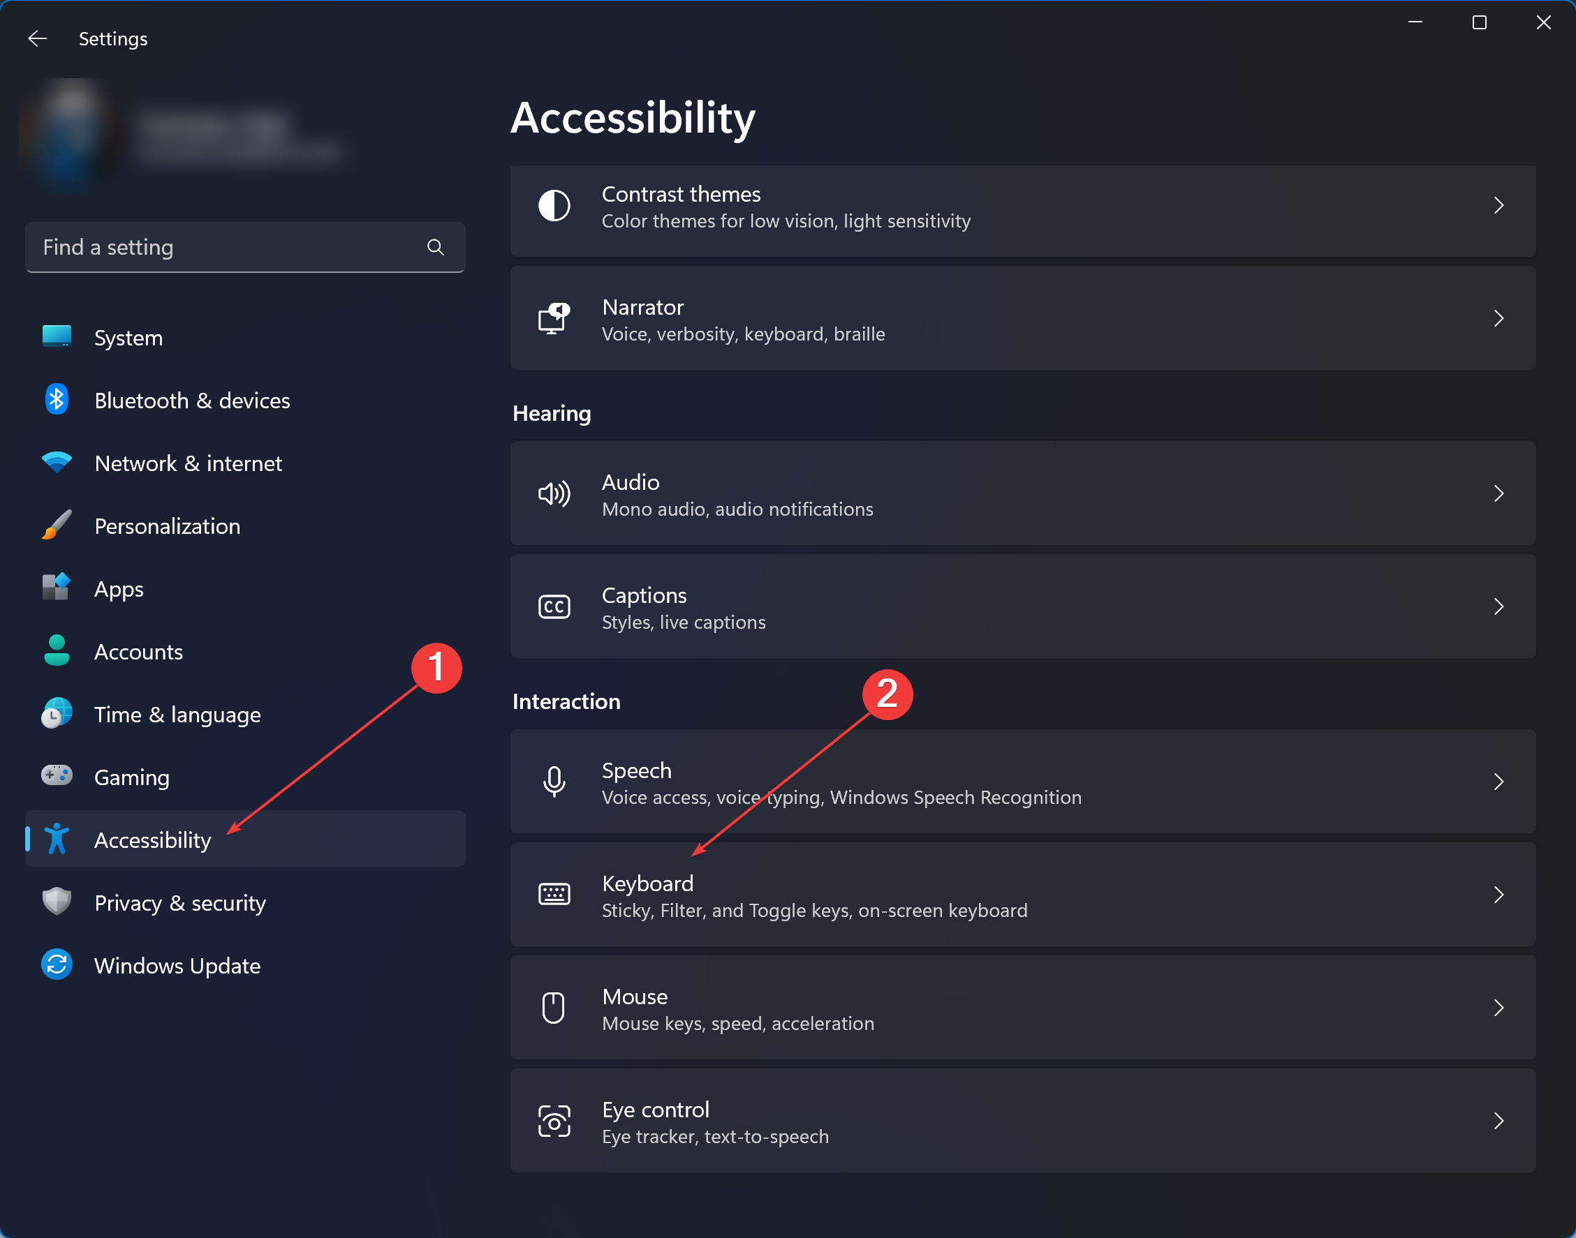Select System from sidebar menu
The image size is (1576, 1238).
pyautogui.click(x=128, y=336)
